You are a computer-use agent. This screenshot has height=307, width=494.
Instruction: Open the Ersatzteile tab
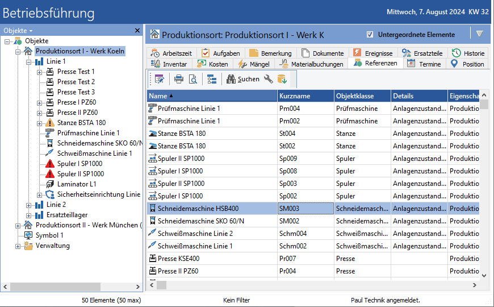click(x=422, y=53)
